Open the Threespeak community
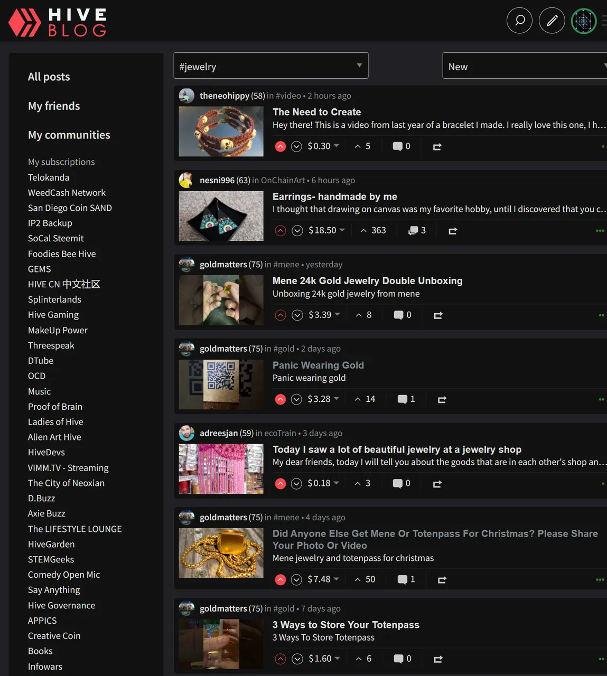Viewport: 607px width, 676px height. 51,345
